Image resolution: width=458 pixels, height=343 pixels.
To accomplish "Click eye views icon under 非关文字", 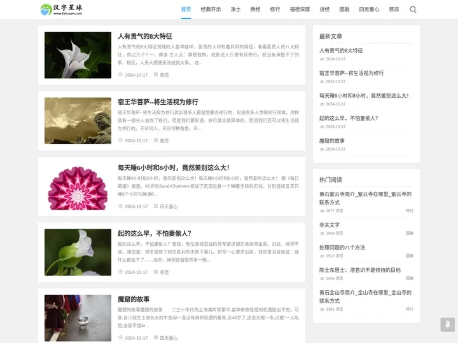I will pos(322,233).
